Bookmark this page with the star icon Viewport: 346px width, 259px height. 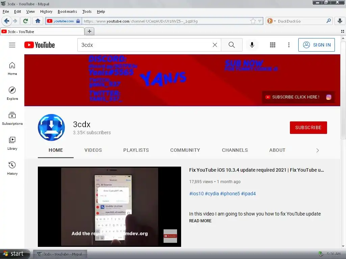click(253, 21)
